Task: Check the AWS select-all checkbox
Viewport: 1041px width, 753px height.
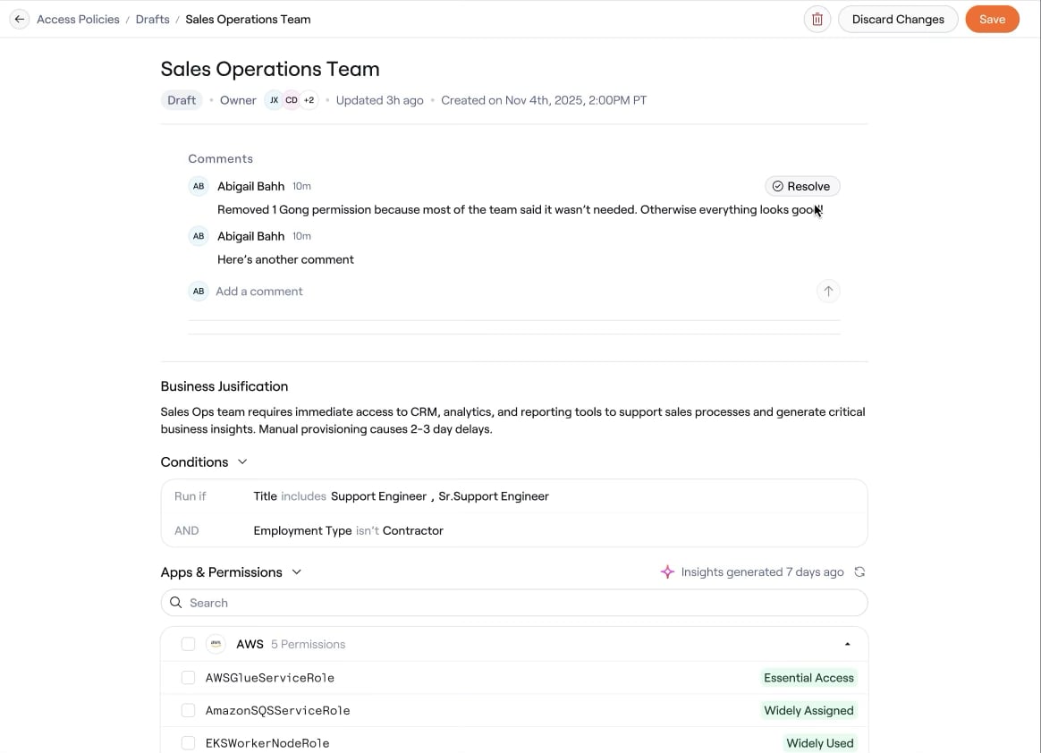Action: tap(188, 644)
